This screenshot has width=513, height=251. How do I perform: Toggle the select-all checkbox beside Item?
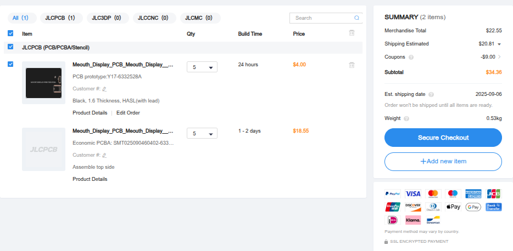coord(11,33)
